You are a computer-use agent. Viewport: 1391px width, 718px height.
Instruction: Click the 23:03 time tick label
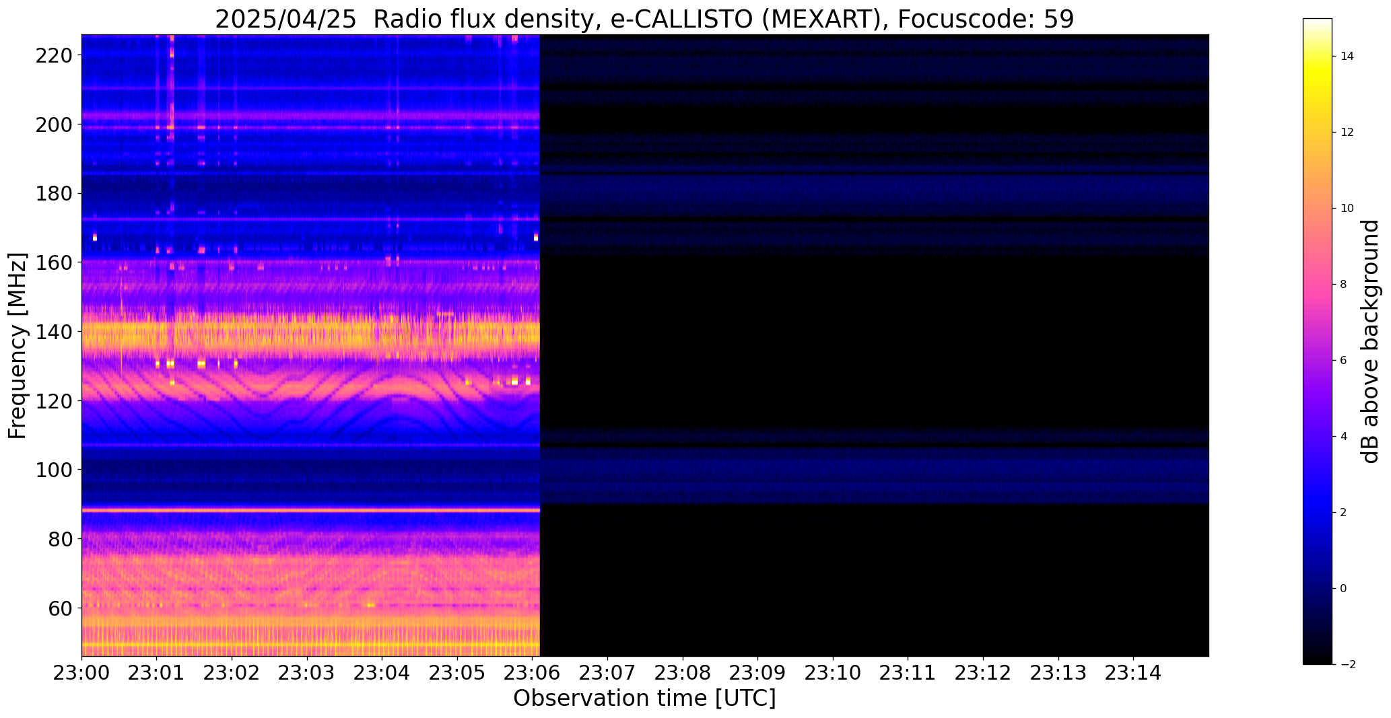(x=307, y=673)
